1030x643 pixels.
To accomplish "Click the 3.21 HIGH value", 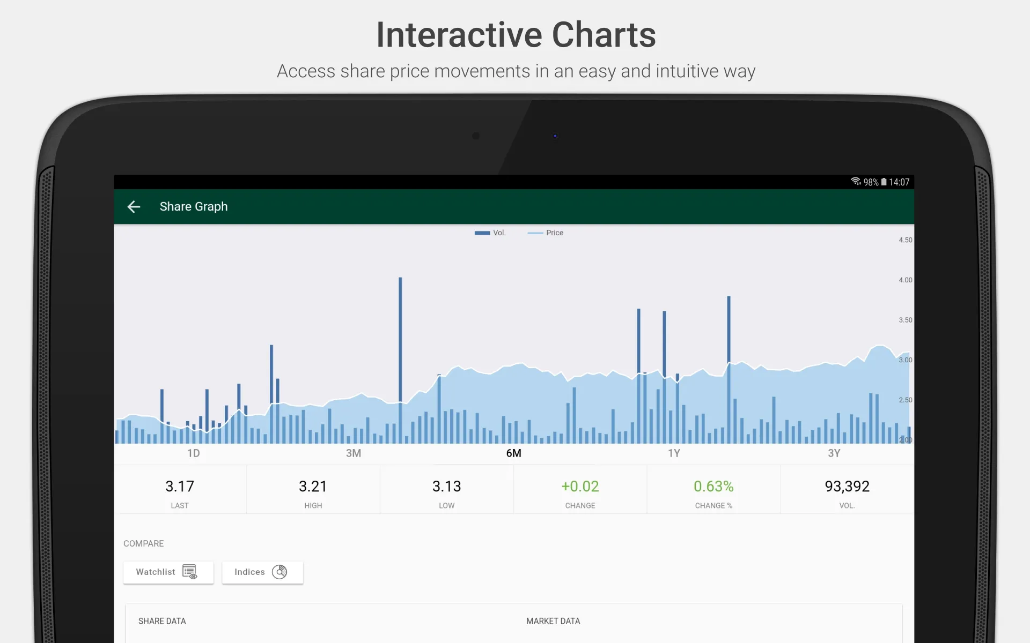I will point(313,487).
